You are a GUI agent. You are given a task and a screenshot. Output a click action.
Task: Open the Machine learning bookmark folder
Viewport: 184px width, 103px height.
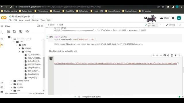(x=9, y=11)
